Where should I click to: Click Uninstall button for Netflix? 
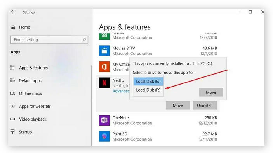point(205,105)
